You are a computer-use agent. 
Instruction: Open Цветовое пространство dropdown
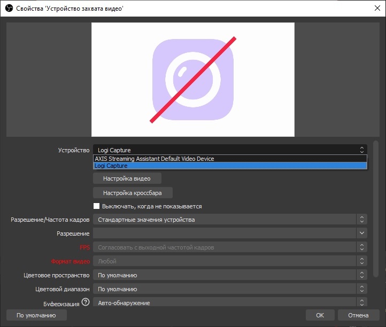coord(230,275)
